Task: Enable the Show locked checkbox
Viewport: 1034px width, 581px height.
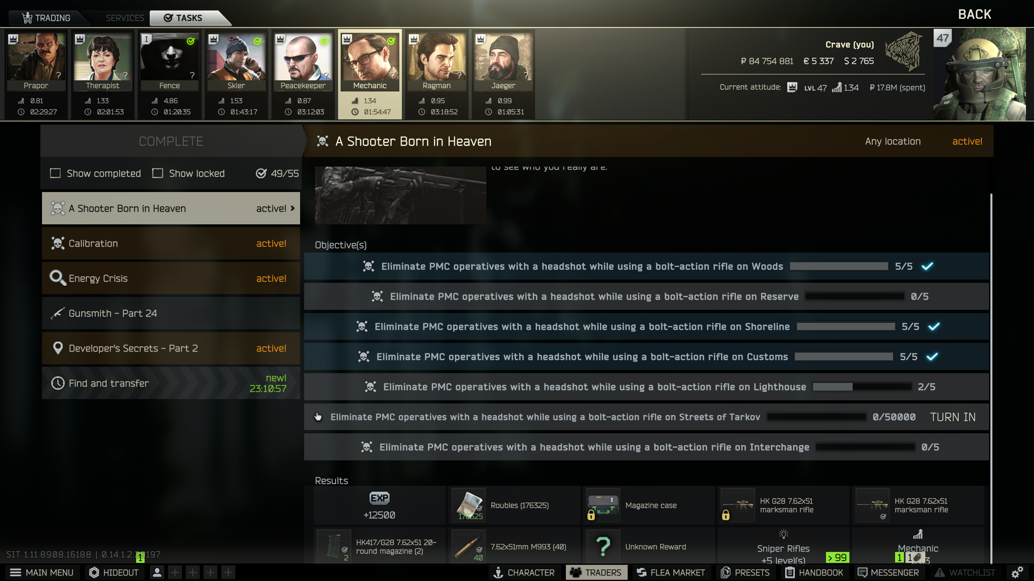Action: tap(158, 173)
